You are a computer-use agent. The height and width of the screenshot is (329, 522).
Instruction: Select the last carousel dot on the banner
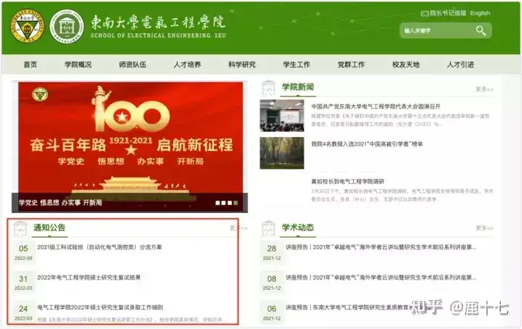coord(236,203)
